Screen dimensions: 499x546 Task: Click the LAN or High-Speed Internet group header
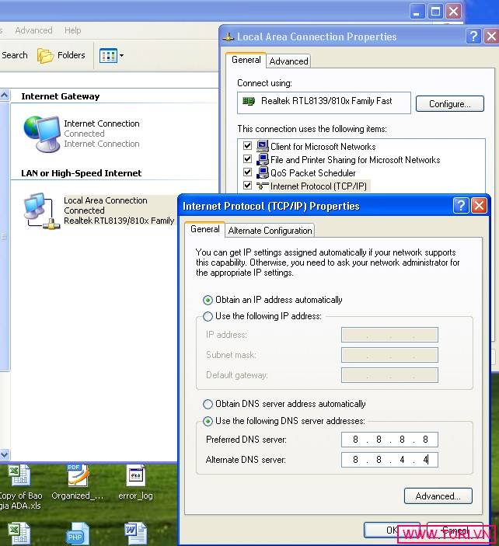click(81, 173)
